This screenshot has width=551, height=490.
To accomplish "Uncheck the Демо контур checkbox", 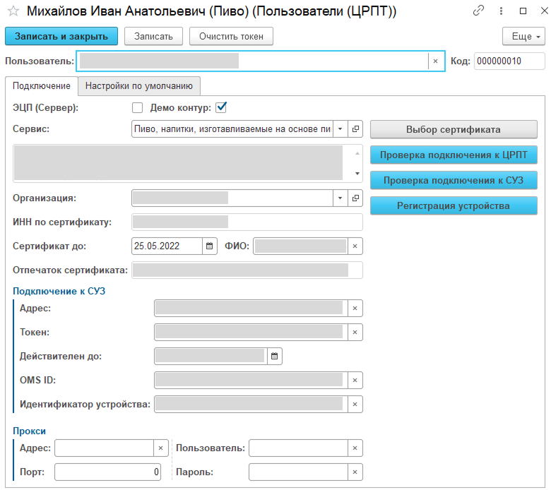I will (x=220, y=108).
